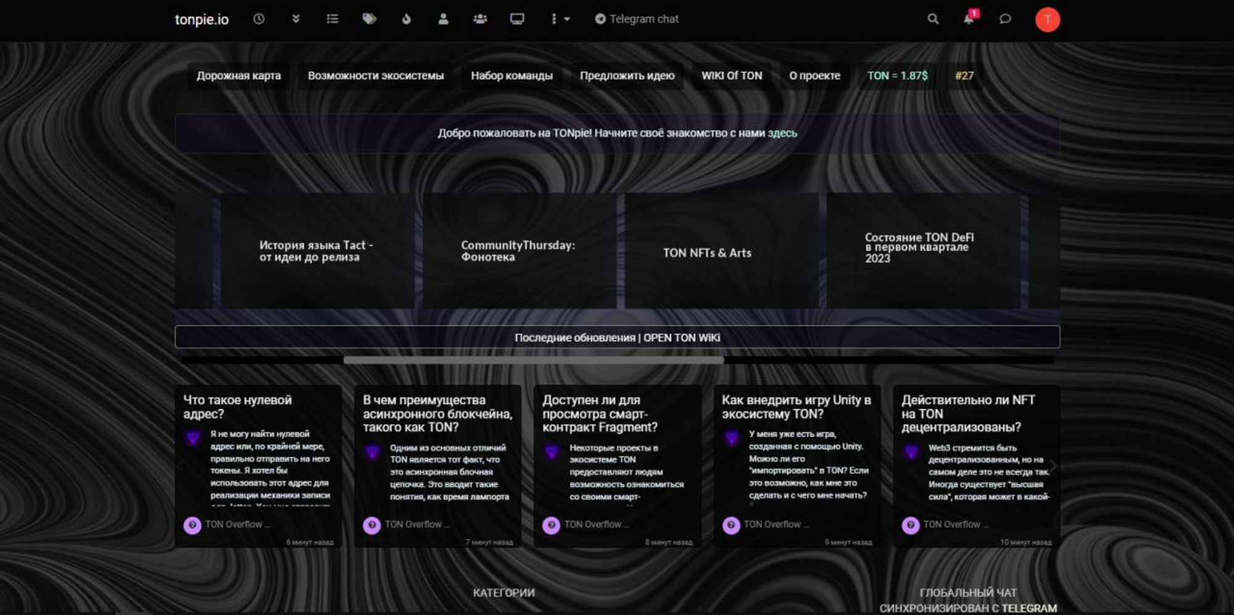Click the TON = 1.87$ price button
Screen dimensions: 1234x615
897,76
